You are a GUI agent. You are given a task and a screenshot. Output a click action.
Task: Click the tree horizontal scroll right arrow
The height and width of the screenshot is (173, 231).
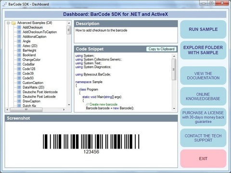point(64,110)
